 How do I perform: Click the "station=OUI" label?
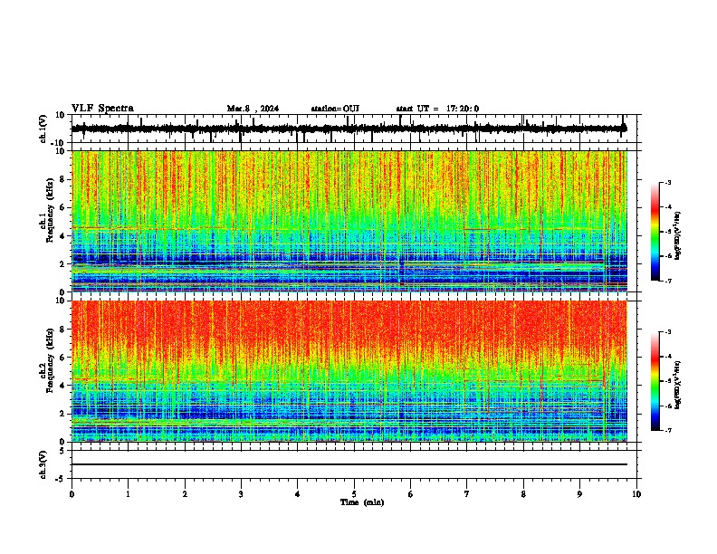[335, 109]
